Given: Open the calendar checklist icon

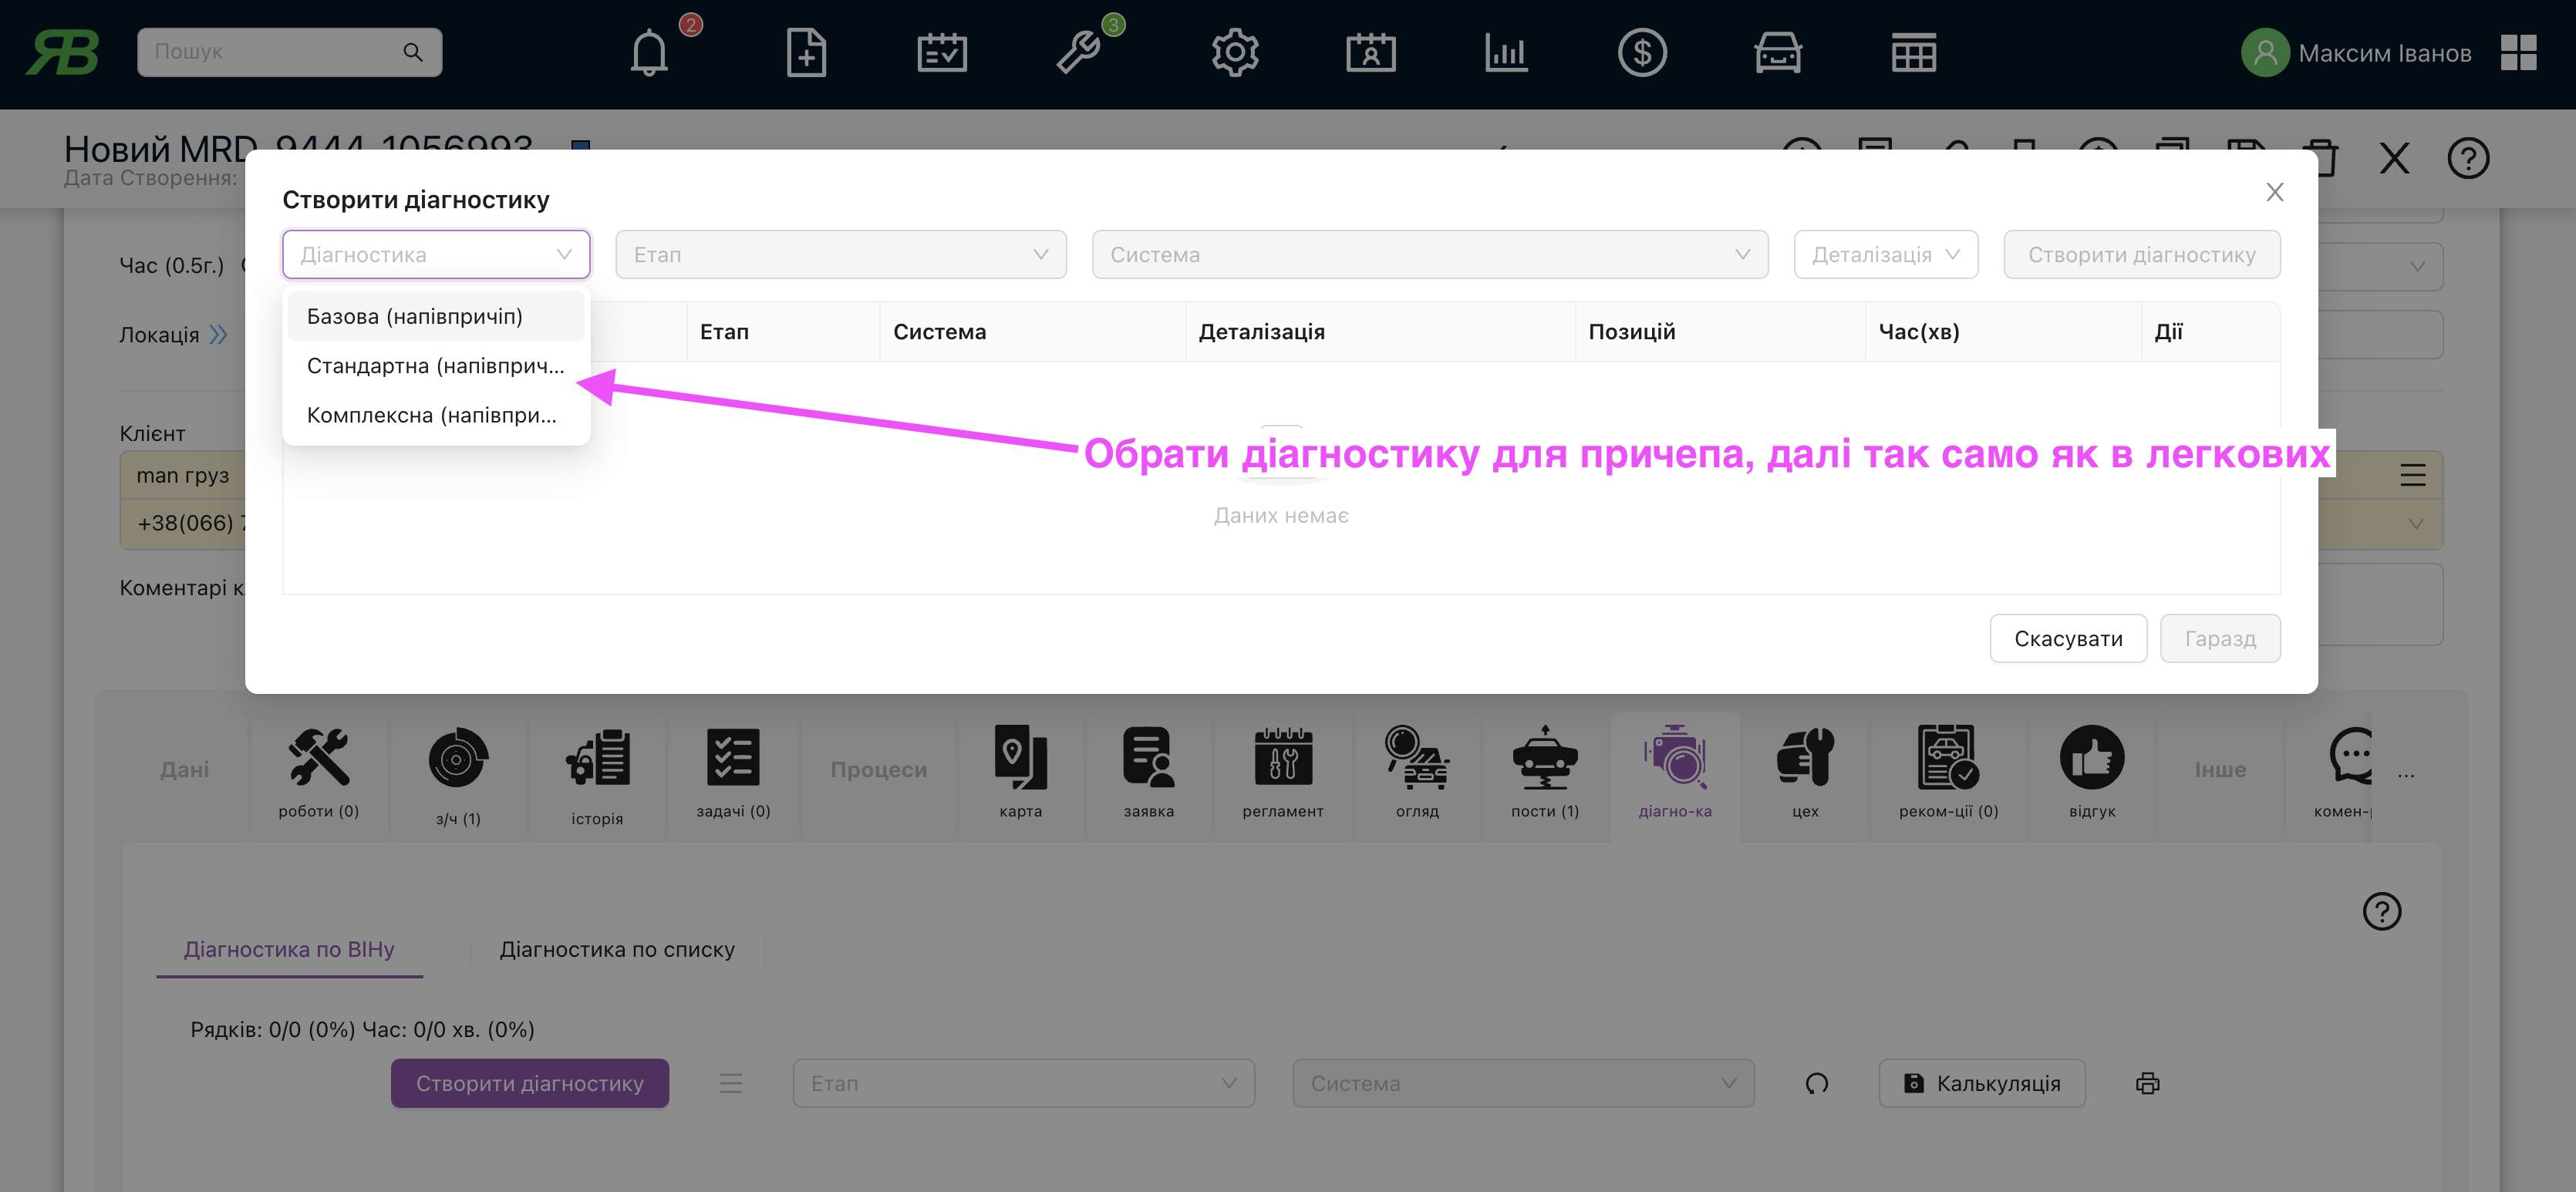Looking at the screenshot, I should [x=942, y=53].
